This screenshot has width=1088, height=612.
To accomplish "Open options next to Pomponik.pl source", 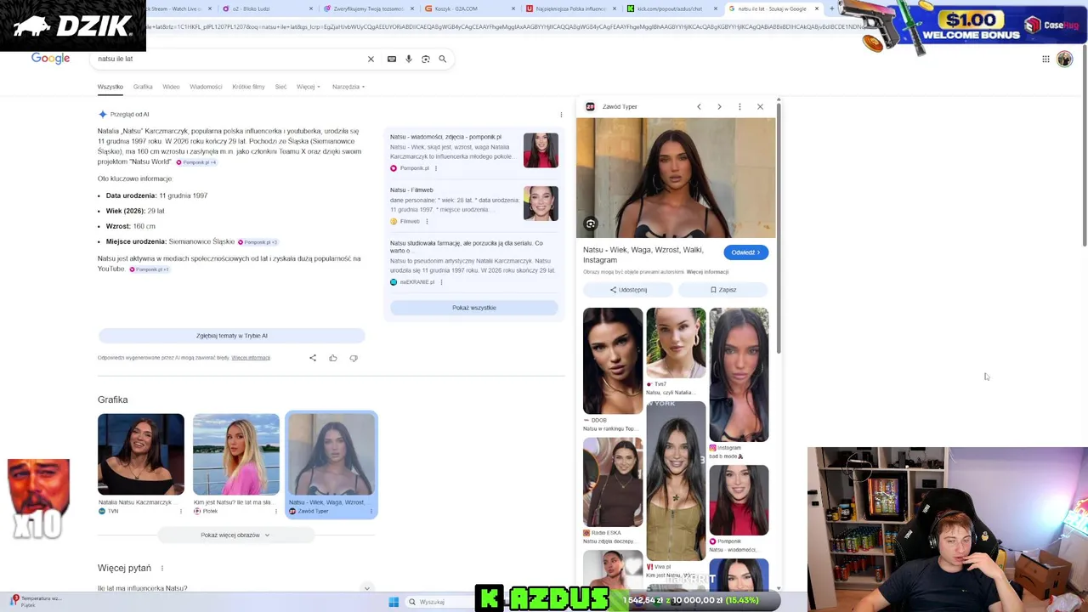I will (x=436, y=168).
